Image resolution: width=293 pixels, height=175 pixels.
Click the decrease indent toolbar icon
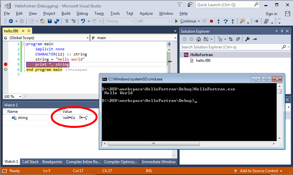click(66, 21)
